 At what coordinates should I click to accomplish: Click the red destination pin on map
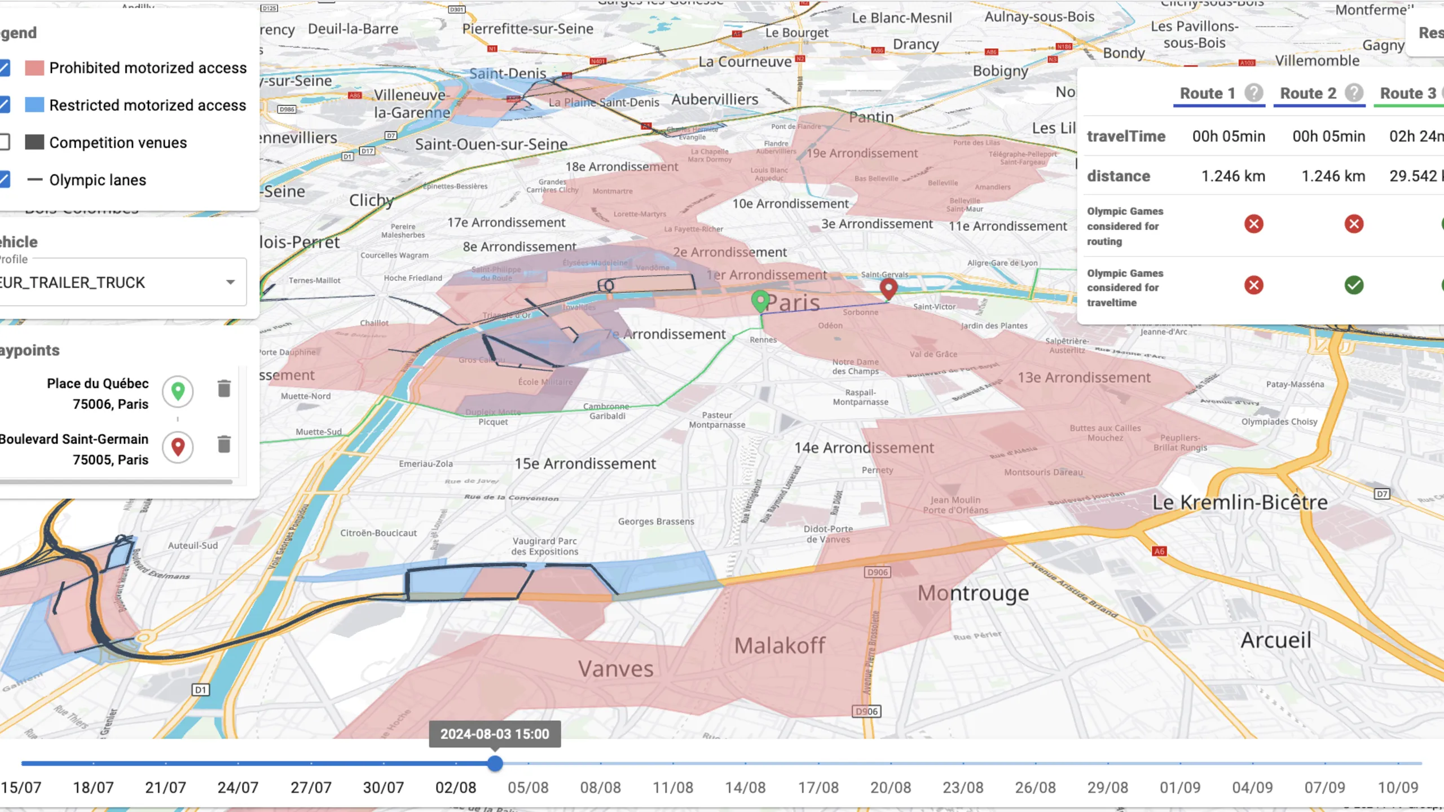click(888, 289)
